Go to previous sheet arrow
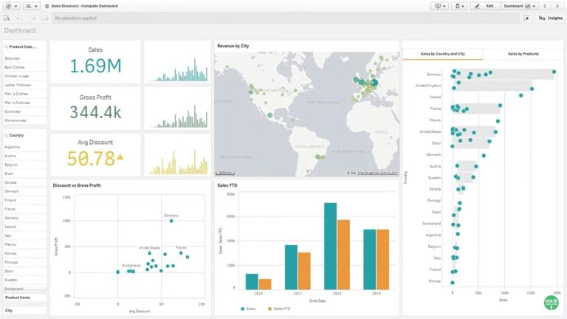 pyautogui.click(x=545, y=6)
